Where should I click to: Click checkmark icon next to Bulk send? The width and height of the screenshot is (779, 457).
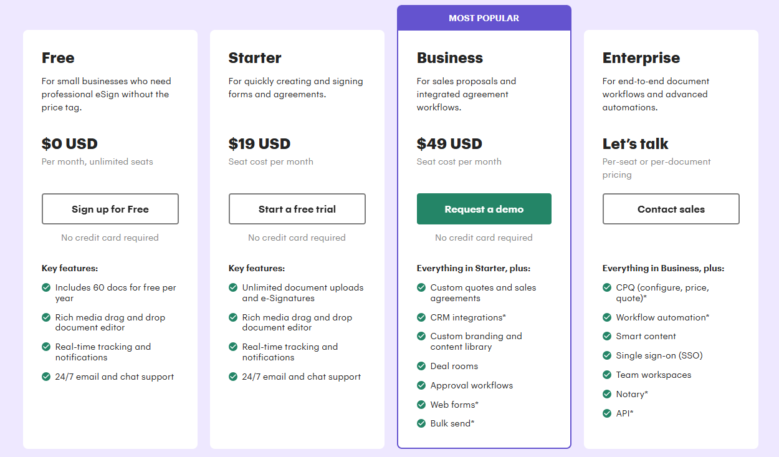coord(421,423)
